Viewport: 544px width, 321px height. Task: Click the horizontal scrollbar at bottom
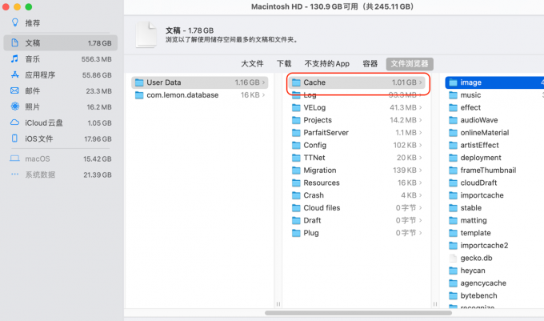coord(358,313)
